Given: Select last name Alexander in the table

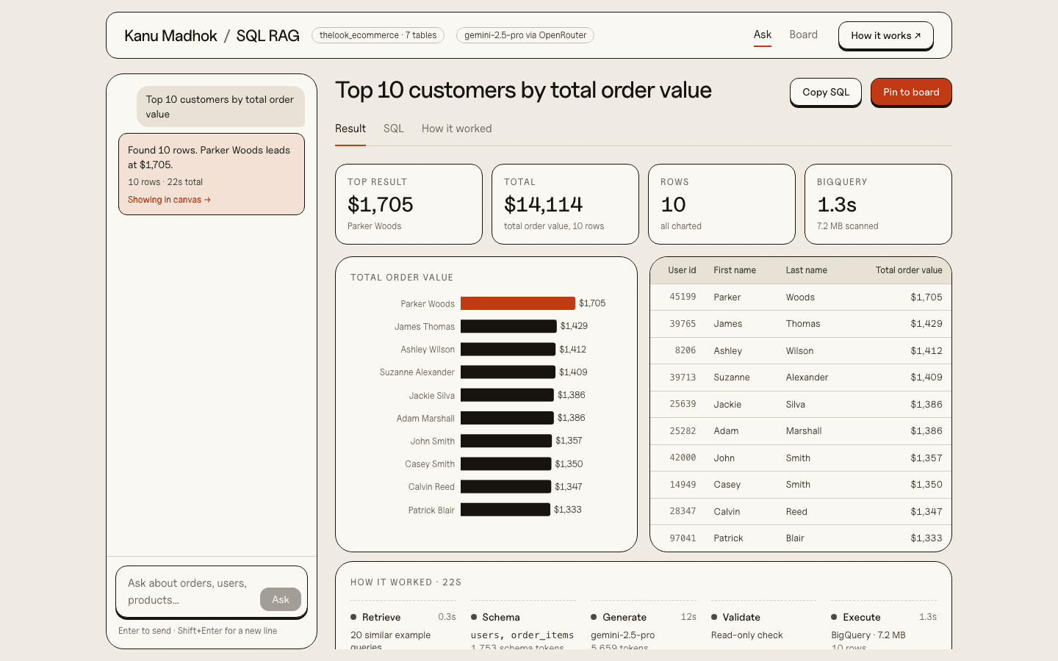Looking at the screenshot, I should (807, 378).
